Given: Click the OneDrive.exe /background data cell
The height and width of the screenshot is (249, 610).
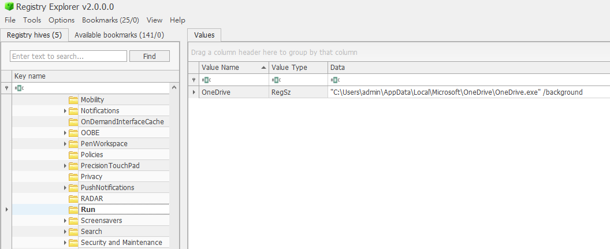Looking at the screenshot, I should [x=469, y=92].
